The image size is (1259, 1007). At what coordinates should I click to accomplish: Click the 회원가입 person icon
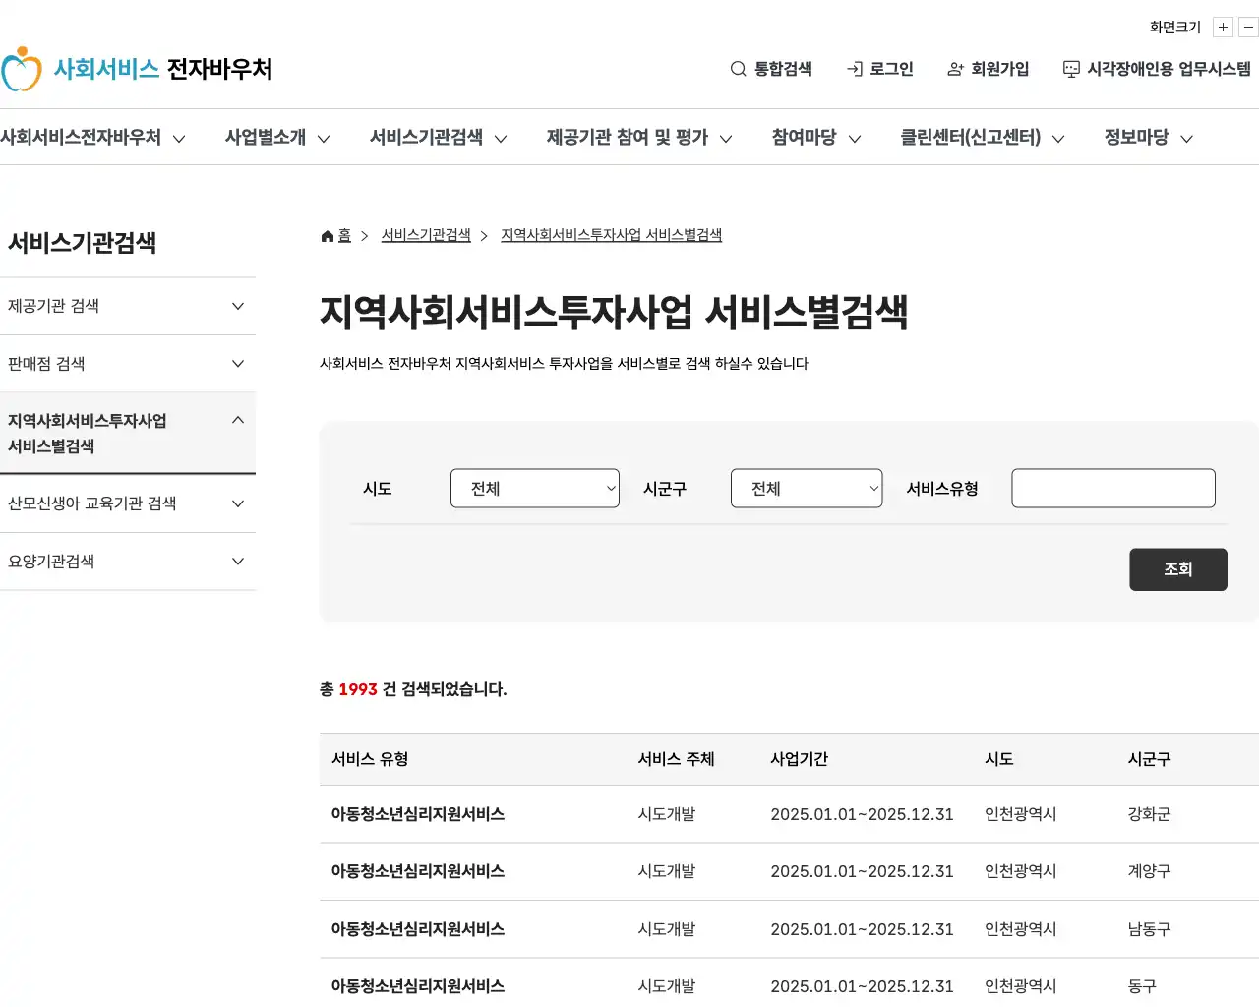tap(953, 69)
